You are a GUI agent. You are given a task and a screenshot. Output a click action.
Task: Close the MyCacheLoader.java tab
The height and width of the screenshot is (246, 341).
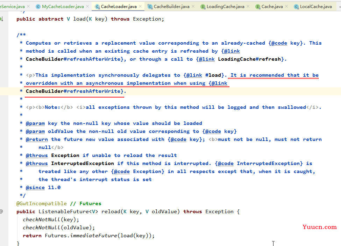87,7
